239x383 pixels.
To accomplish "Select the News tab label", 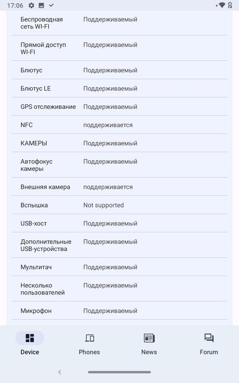I will click(149, 352).
